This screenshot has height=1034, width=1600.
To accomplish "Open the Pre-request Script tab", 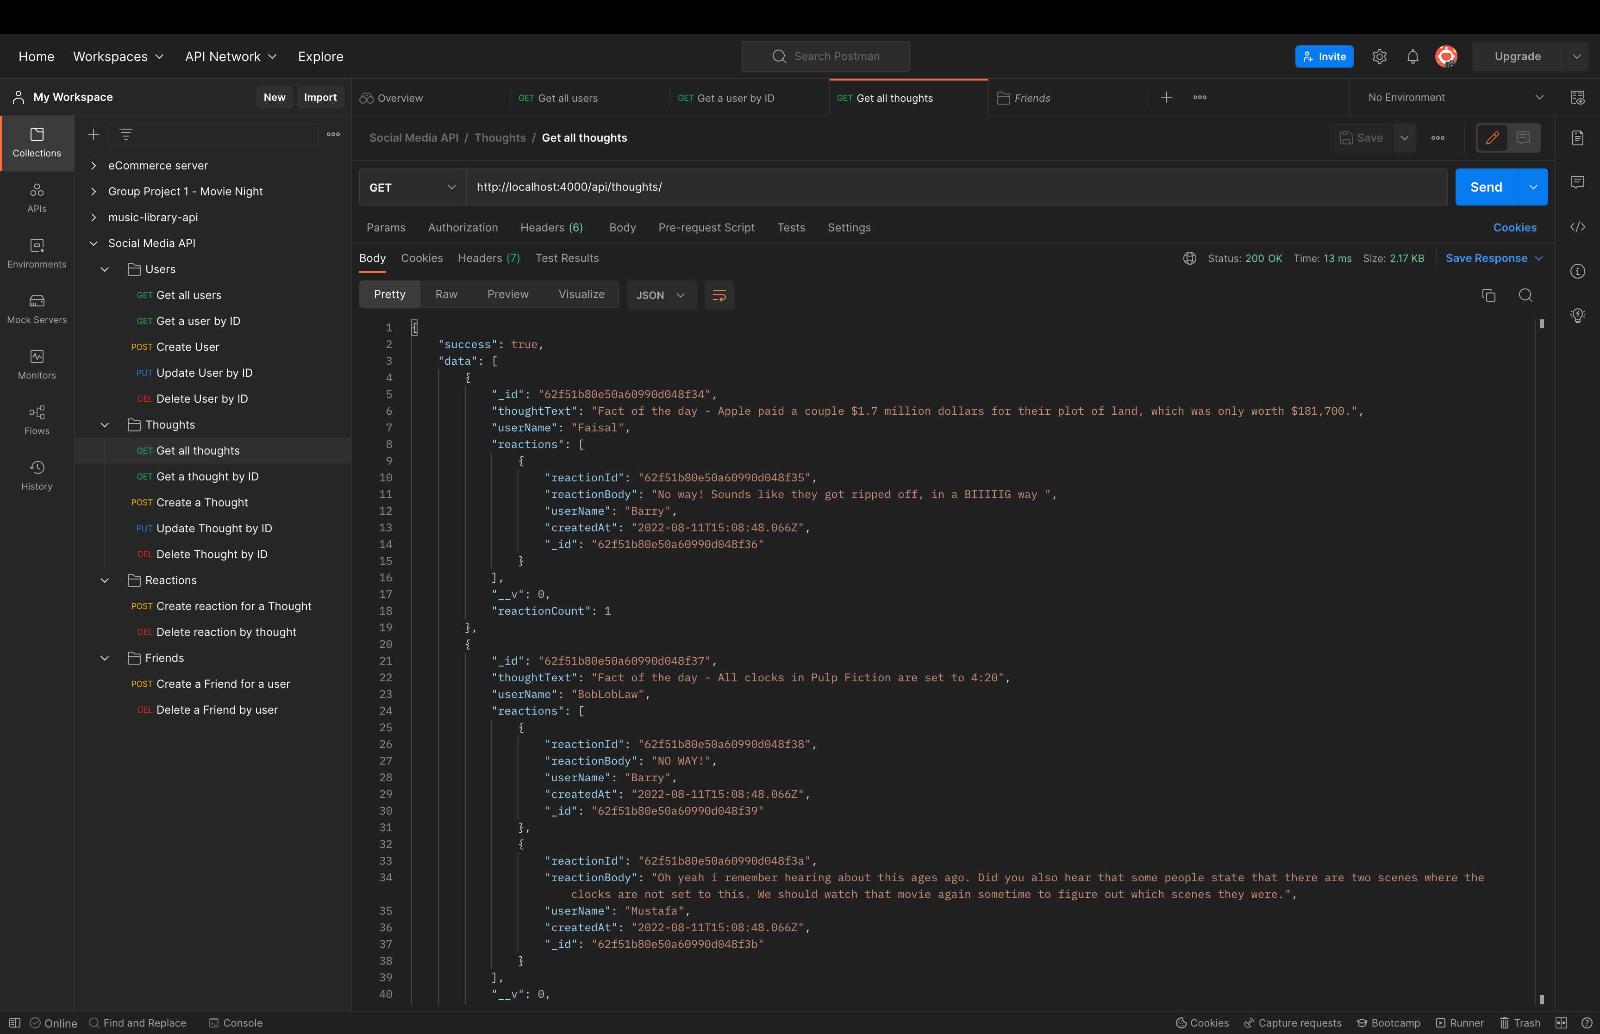I will [706, 228].
